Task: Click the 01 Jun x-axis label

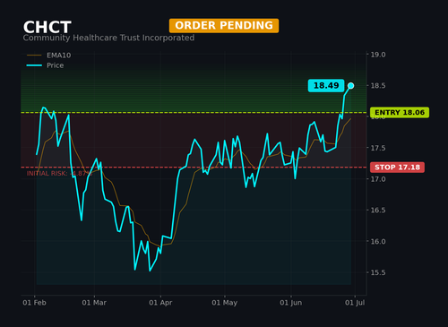Action: coord(291,303)
